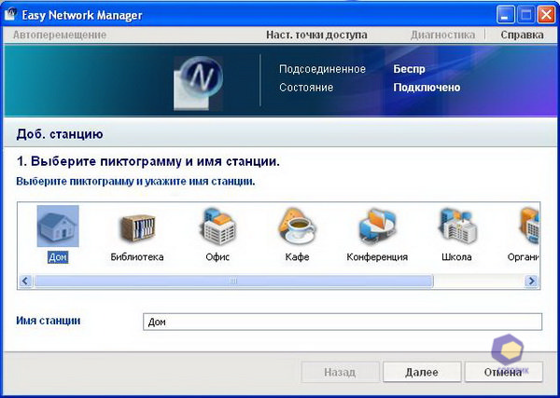The width and height of the screenshot is (560, 398).
Task: Open the Диагностика menu
Action: tap(442, 34)
